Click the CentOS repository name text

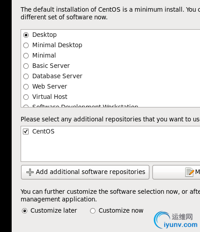coord(43,131)
